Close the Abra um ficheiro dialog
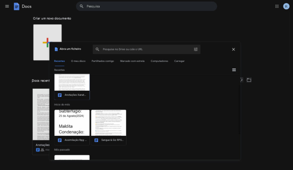The width and height of the screenshot is (293, 170). [x=233, y=50]
